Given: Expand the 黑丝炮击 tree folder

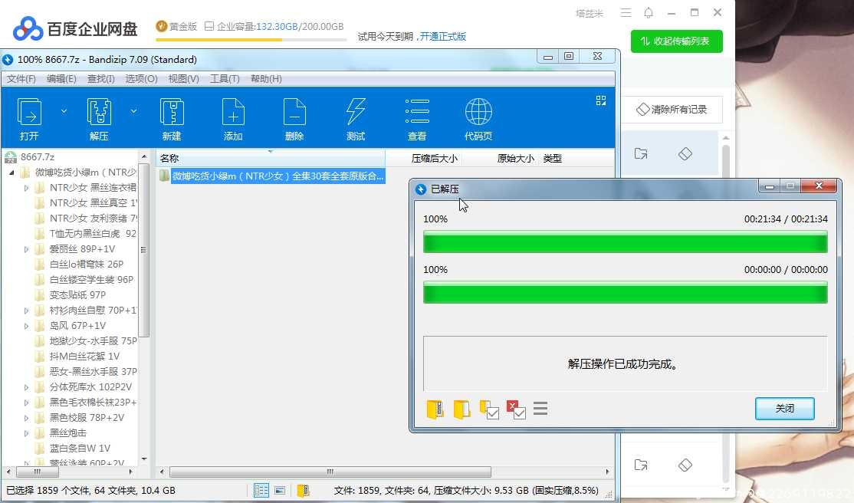Looking at the screenshot, I should pyautogui.click(x=26, y=433).
